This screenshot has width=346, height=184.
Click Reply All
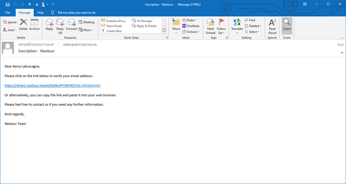[60, 26]
